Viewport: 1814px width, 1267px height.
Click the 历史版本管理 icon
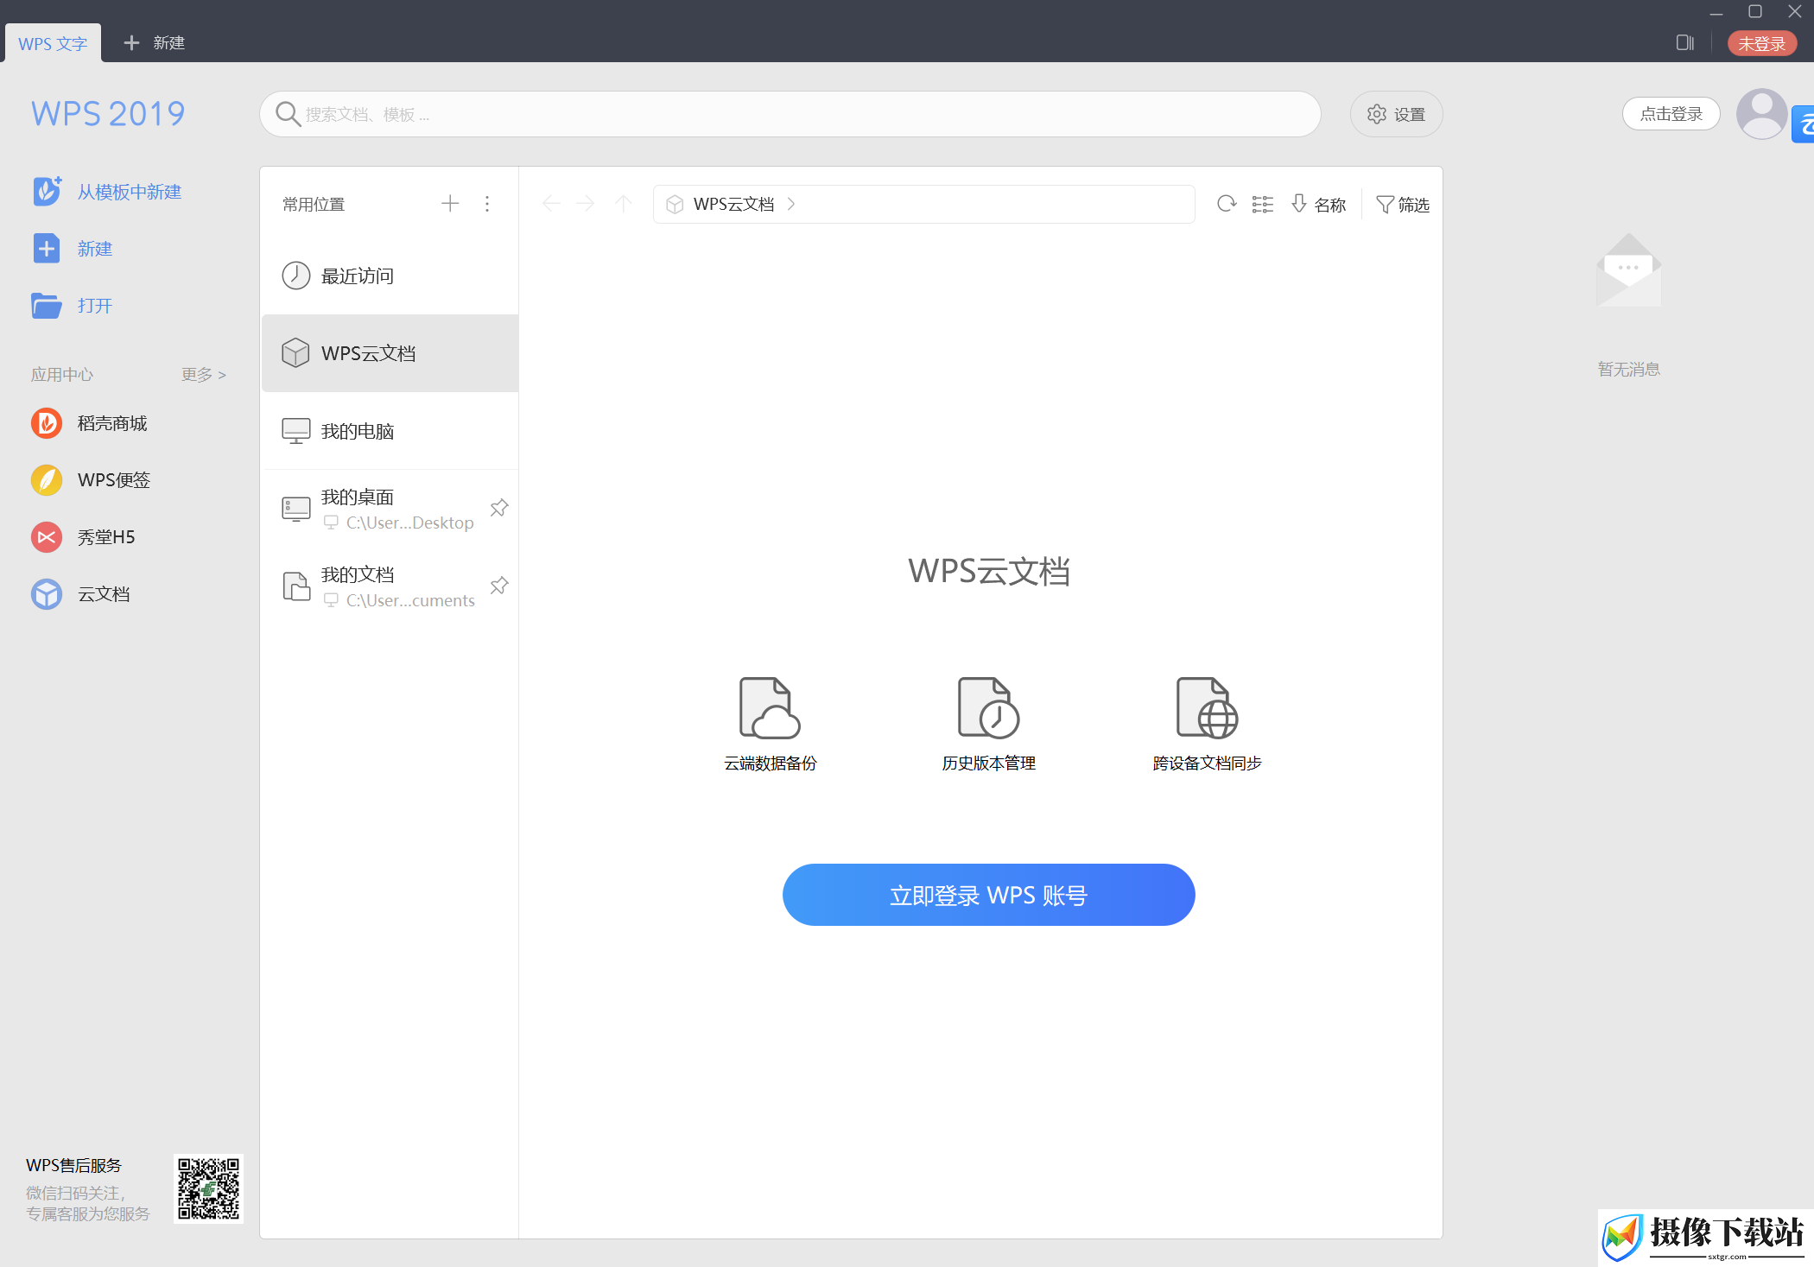988,708
